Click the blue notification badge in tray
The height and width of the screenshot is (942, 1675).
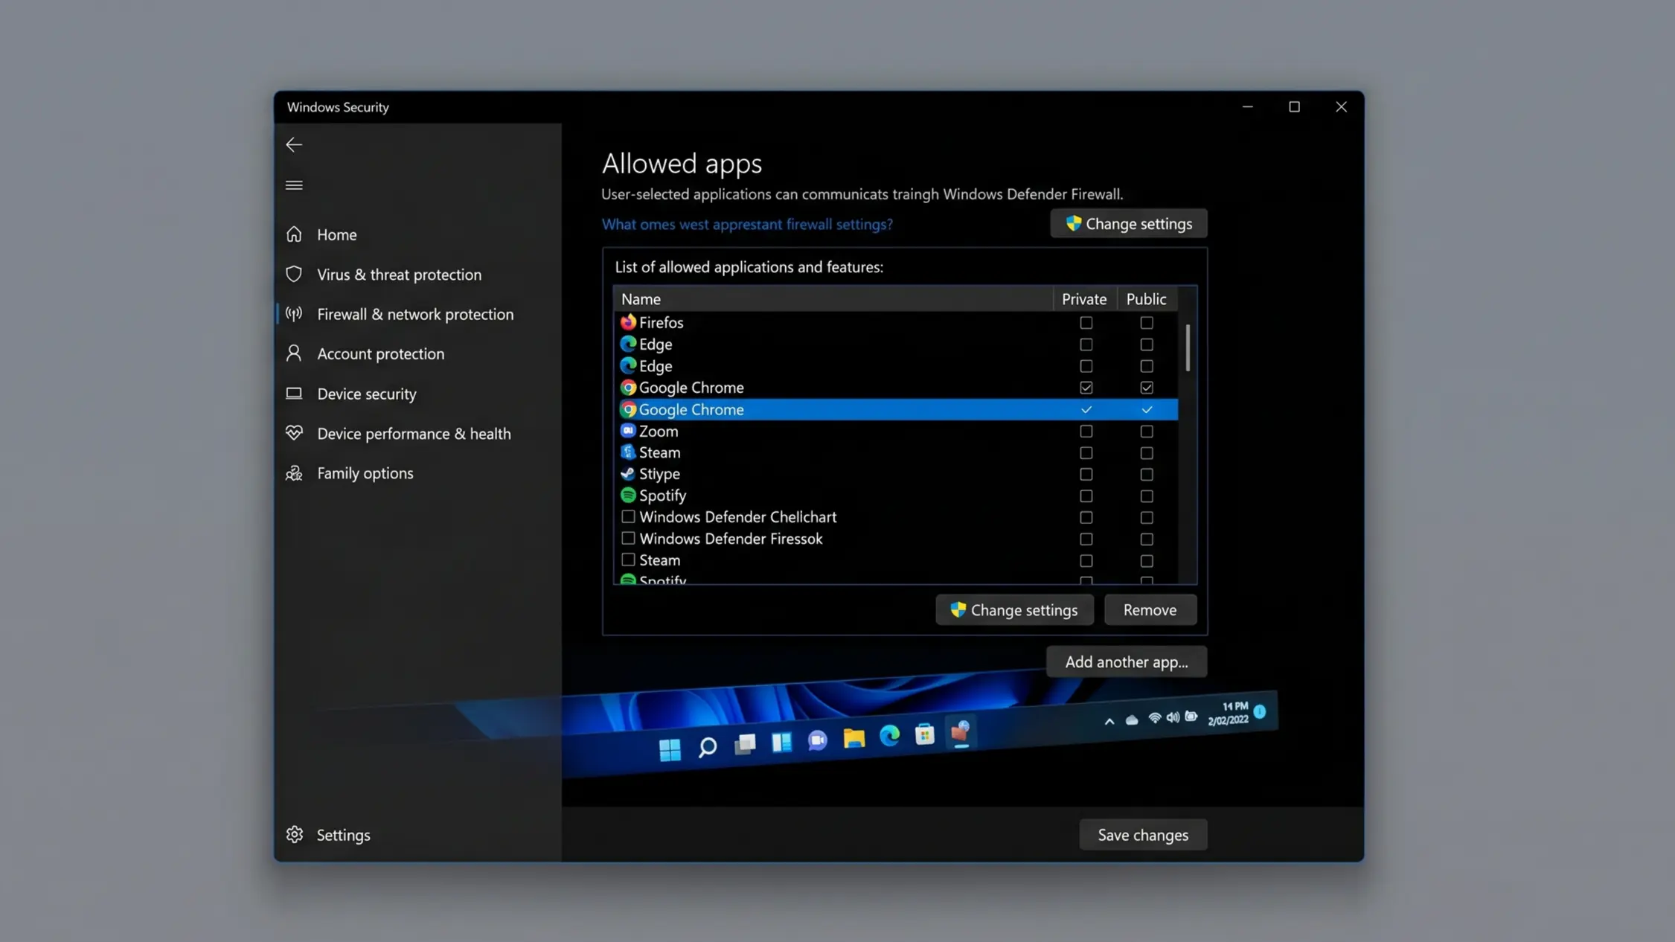tap(1259, 711)
